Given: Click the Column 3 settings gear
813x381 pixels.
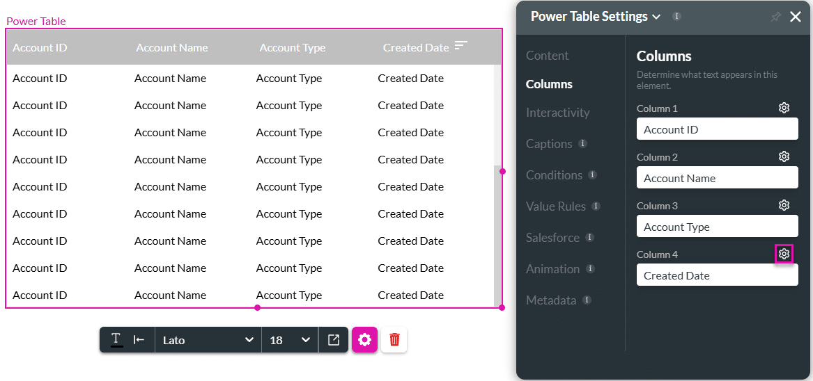Looking at the screenshot, I should click(784, 206).
